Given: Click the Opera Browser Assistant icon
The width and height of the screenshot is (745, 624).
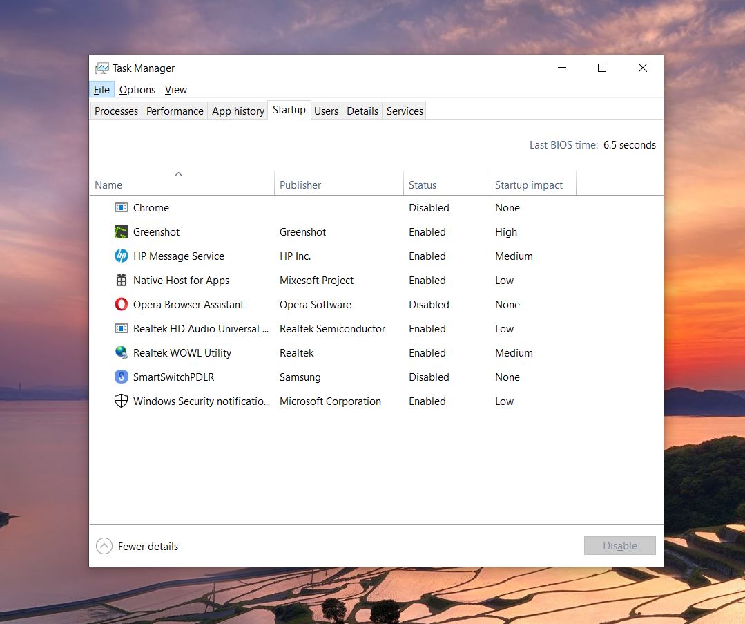Looking at the screenshot, I should coord(121,304).
